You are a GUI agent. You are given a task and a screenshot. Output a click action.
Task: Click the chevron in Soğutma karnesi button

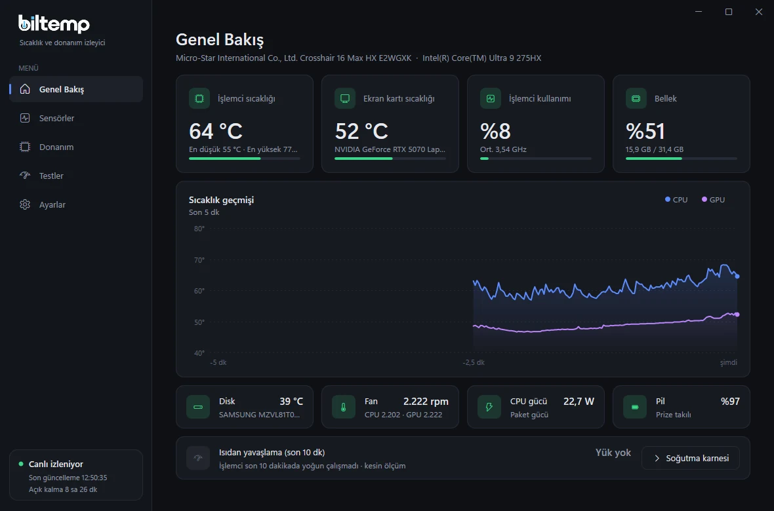(x=657, y=458)
